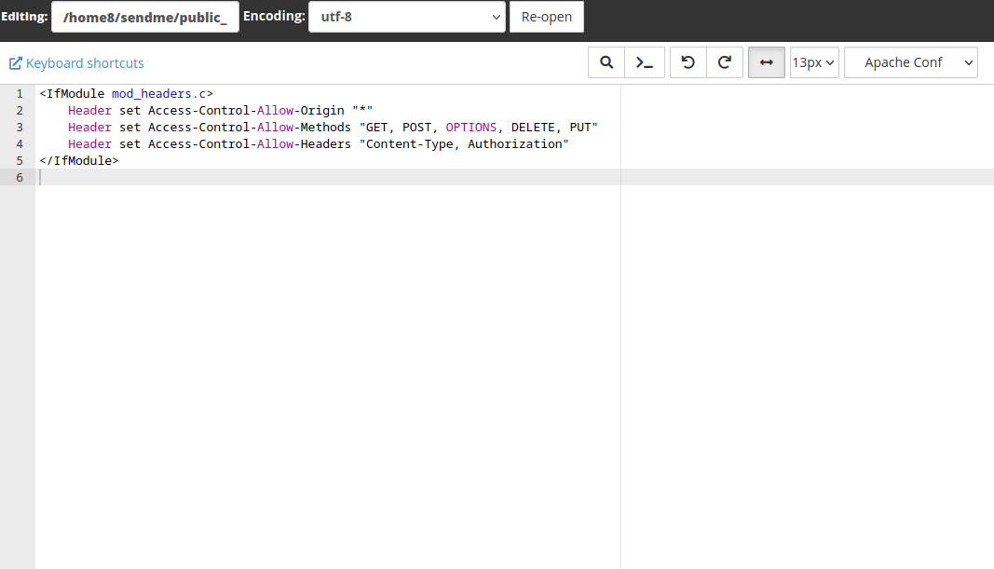The image size is (994, 569).
Task: Click the file path field /home8/sendme/public_
Action: (145, 17)
